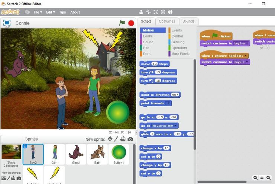
Task: Select the Motion block category
Action: 153,30
